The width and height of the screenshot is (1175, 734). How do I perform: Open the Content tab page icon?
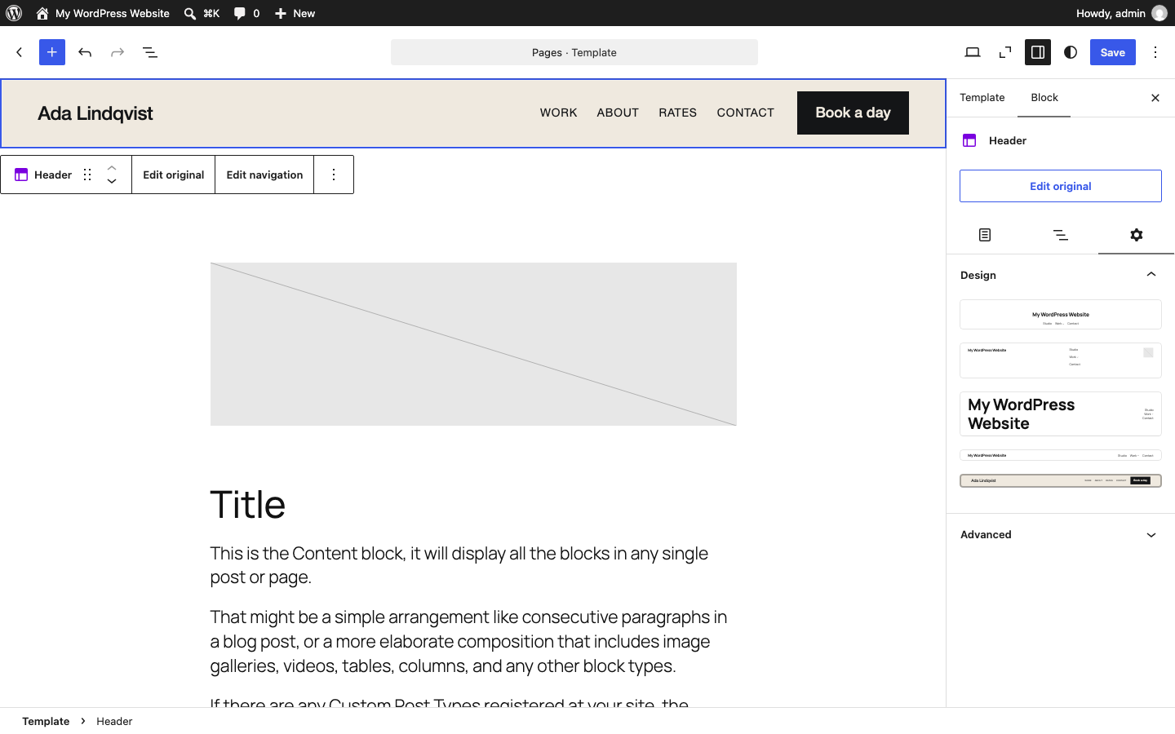(x=985, y=235)
